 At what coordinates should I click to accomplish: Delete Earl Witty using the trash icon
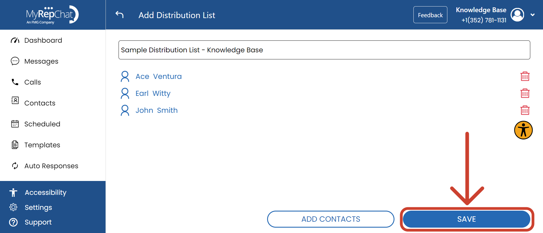[525, 93]
